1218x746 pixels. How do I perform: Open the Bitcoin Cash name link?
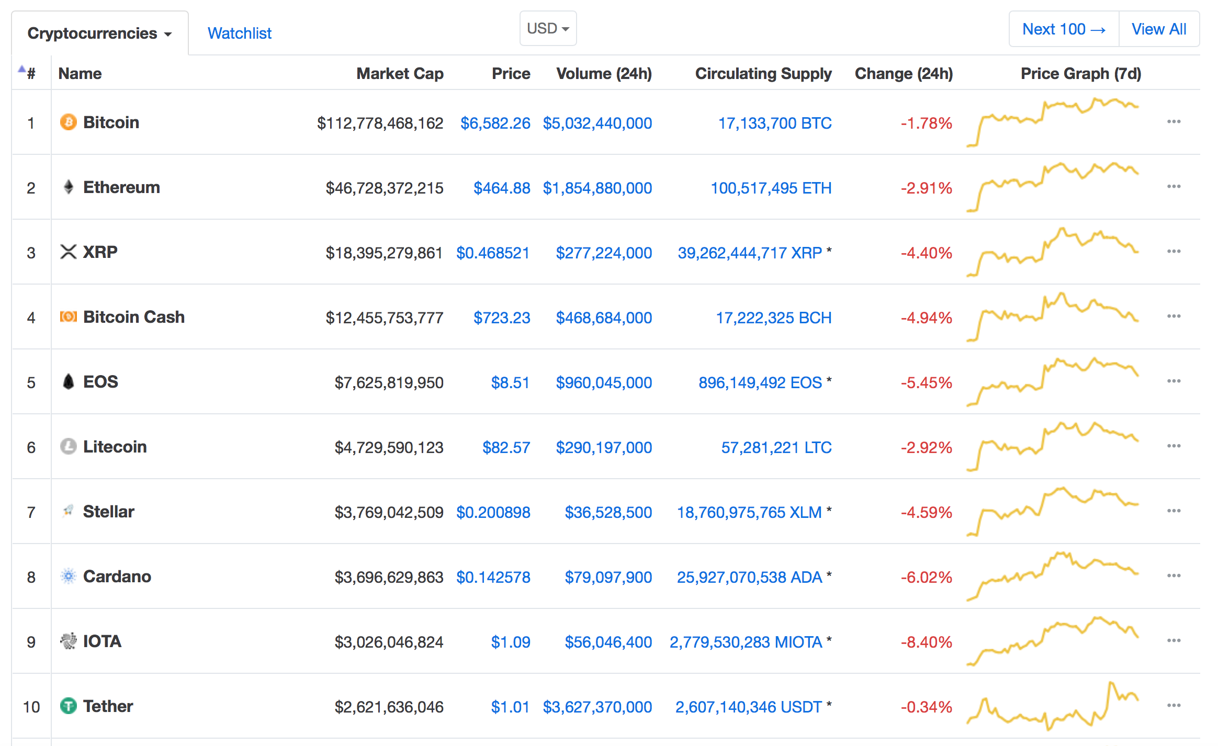click(x=134, y=317)
